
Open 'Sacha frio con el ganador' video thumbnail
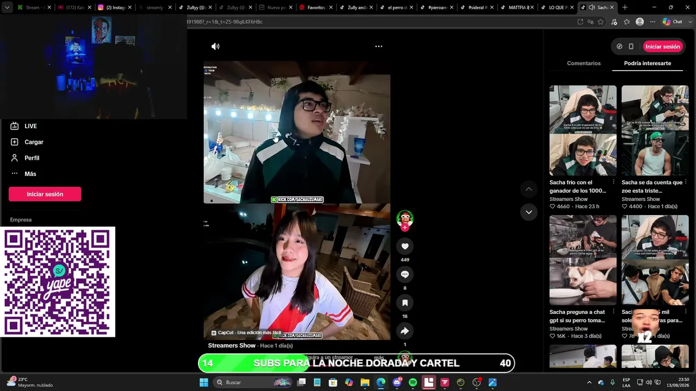pyautogui.click(x=583, y=130)
